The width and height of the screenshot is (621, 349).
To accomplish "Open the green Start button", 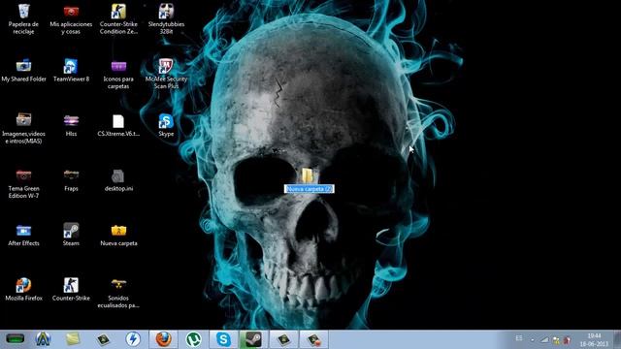I will click(16, 339).
